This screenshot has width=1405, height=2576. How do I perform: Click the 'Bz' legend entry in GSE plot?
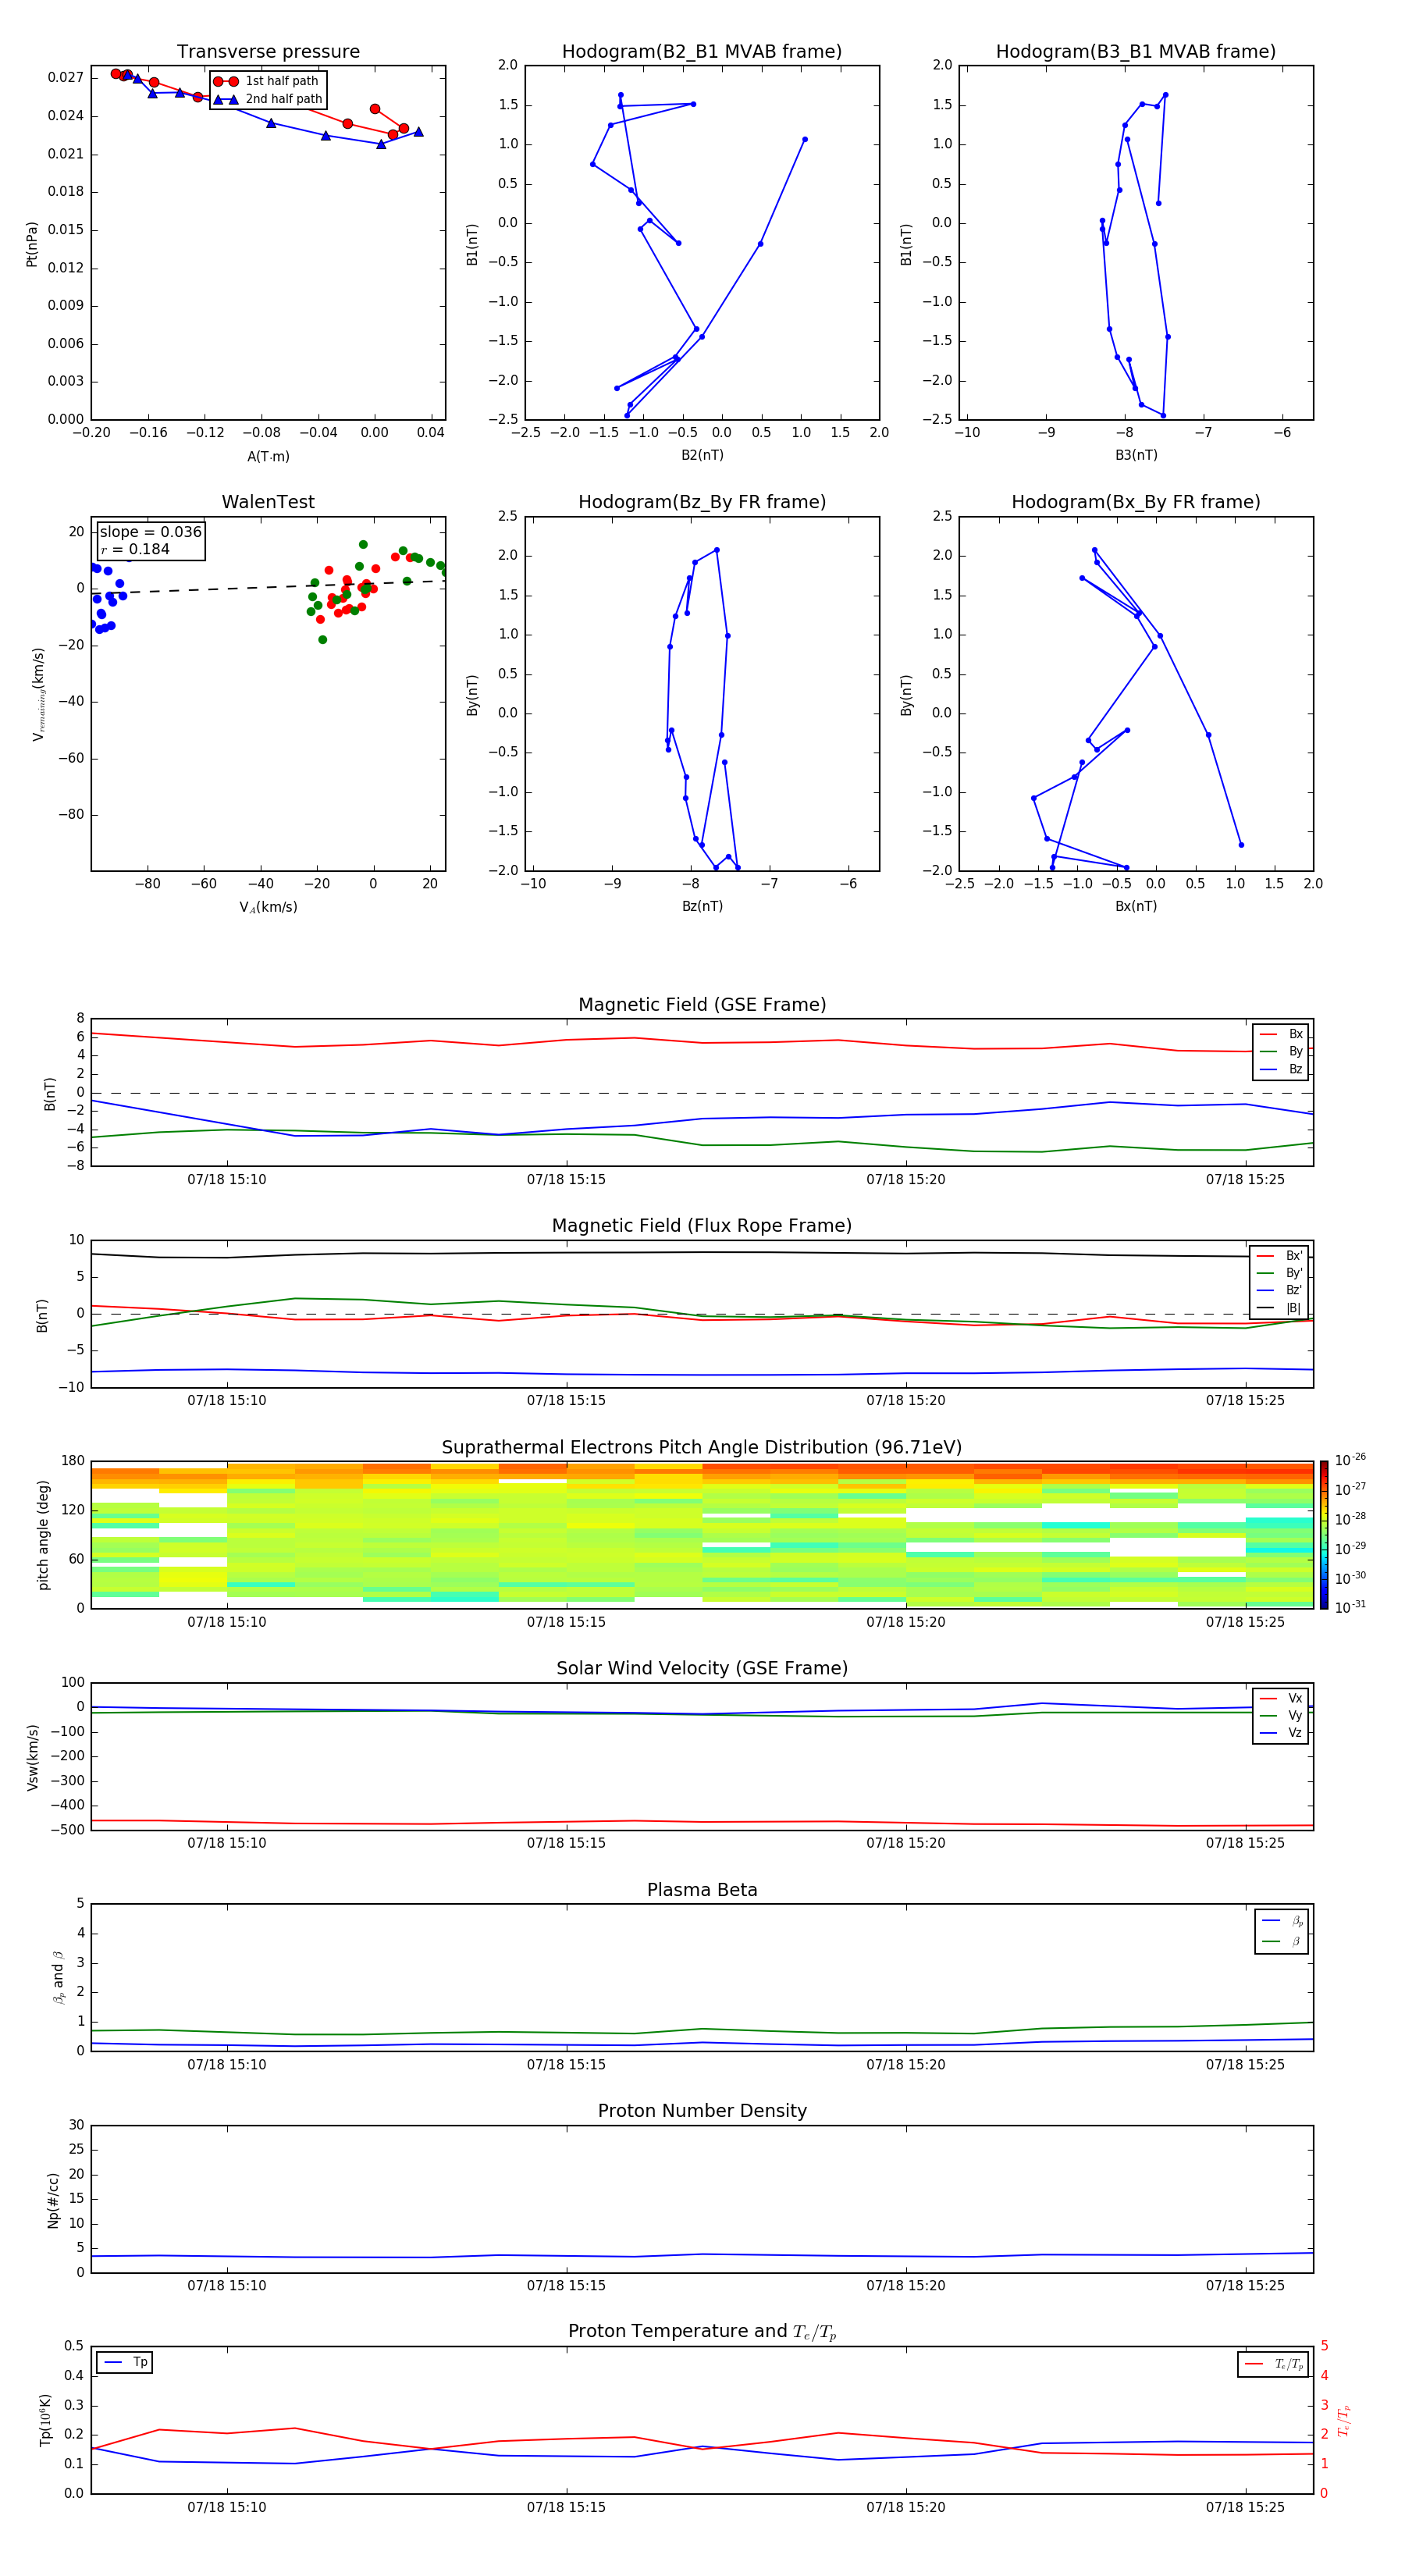pos(1281,1070)
